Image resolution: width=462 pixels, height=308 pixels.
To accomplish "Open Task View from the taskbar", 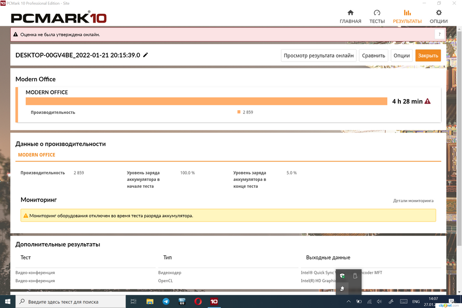I will (133, 302).
